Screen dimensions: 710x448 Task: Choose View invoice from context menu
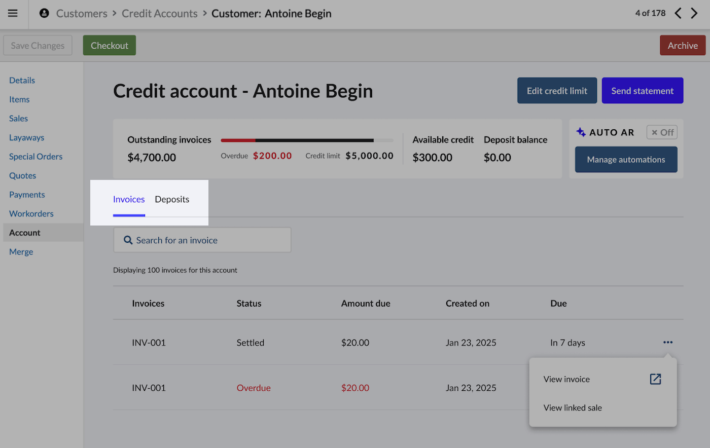[566, 379]
